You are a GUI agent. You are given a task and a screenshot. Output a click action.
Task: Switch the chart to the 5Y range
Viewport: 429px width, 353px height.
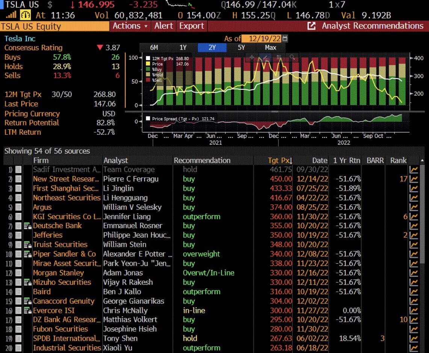pyautogui.click(x=241, y=47)
